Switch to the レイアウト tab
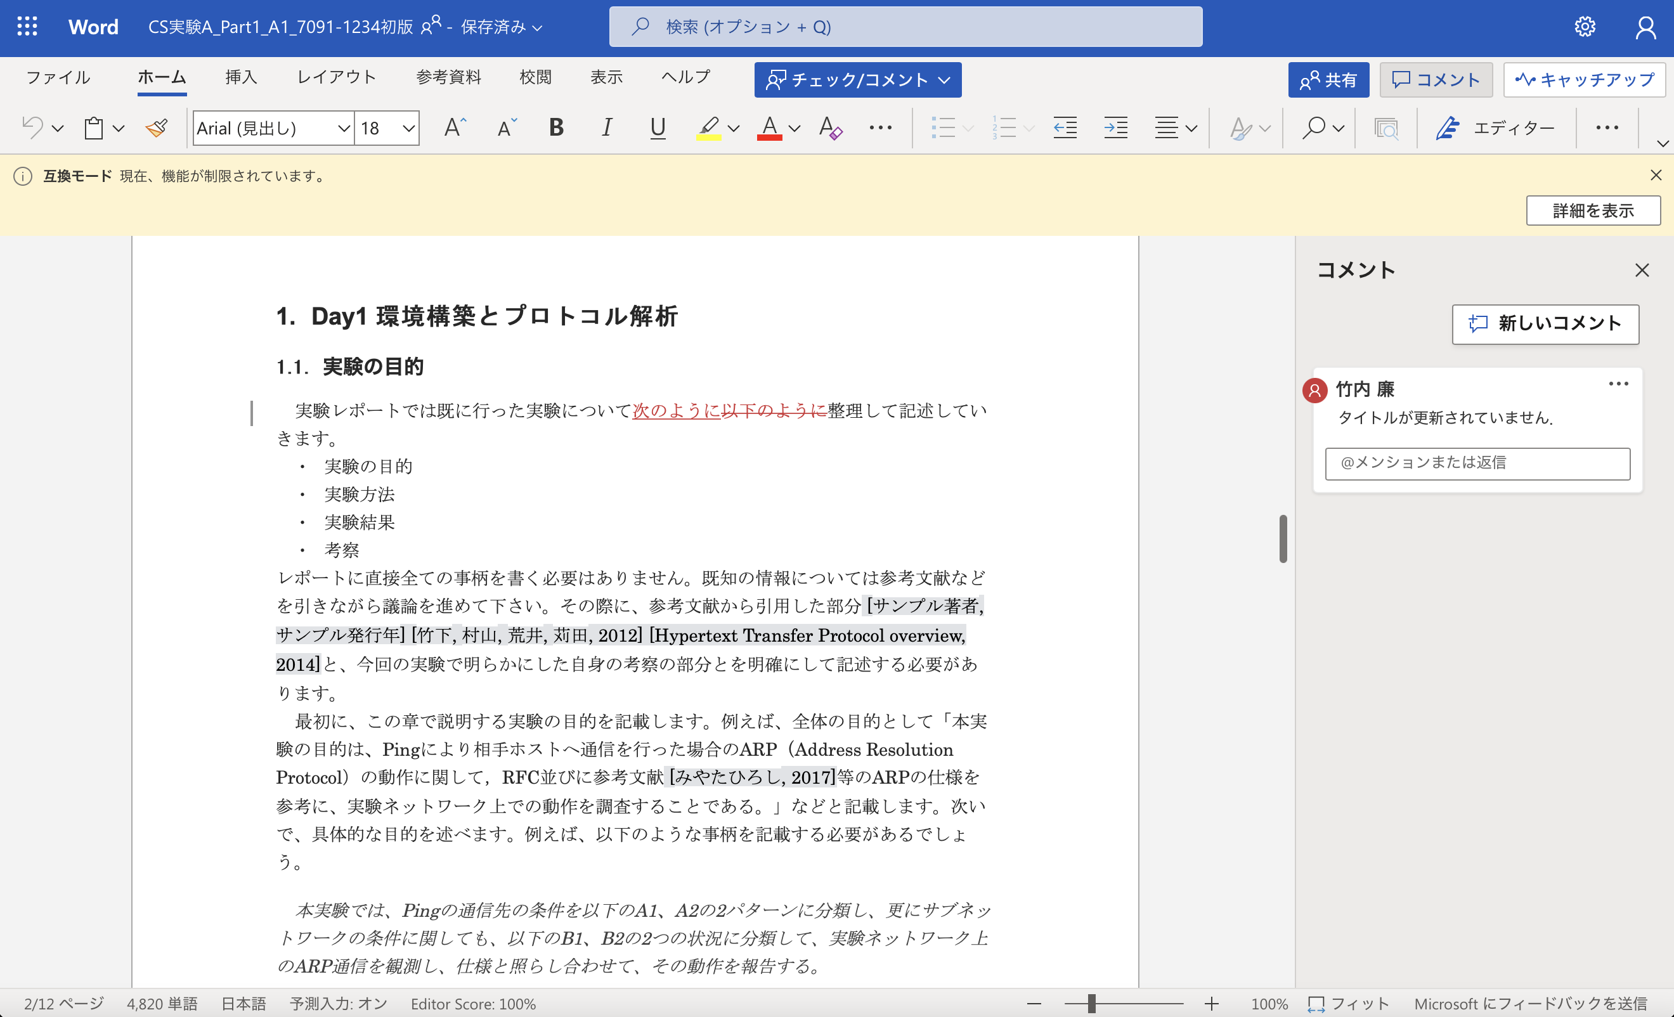The image size is (1674, 1017). click(x=337, y=77)
